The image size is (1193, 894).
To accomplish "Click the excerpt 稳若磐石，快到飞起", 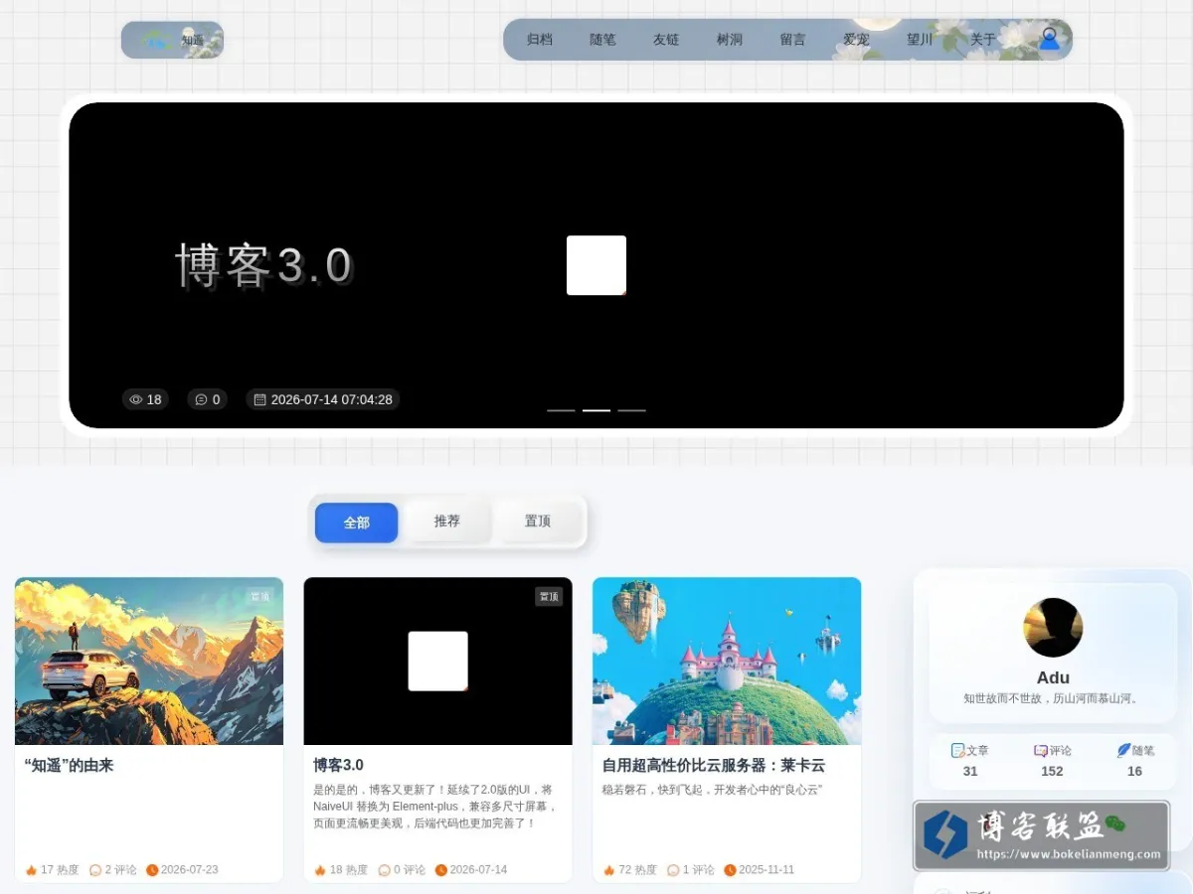I will pyautogui.click(x=713, y=790).
